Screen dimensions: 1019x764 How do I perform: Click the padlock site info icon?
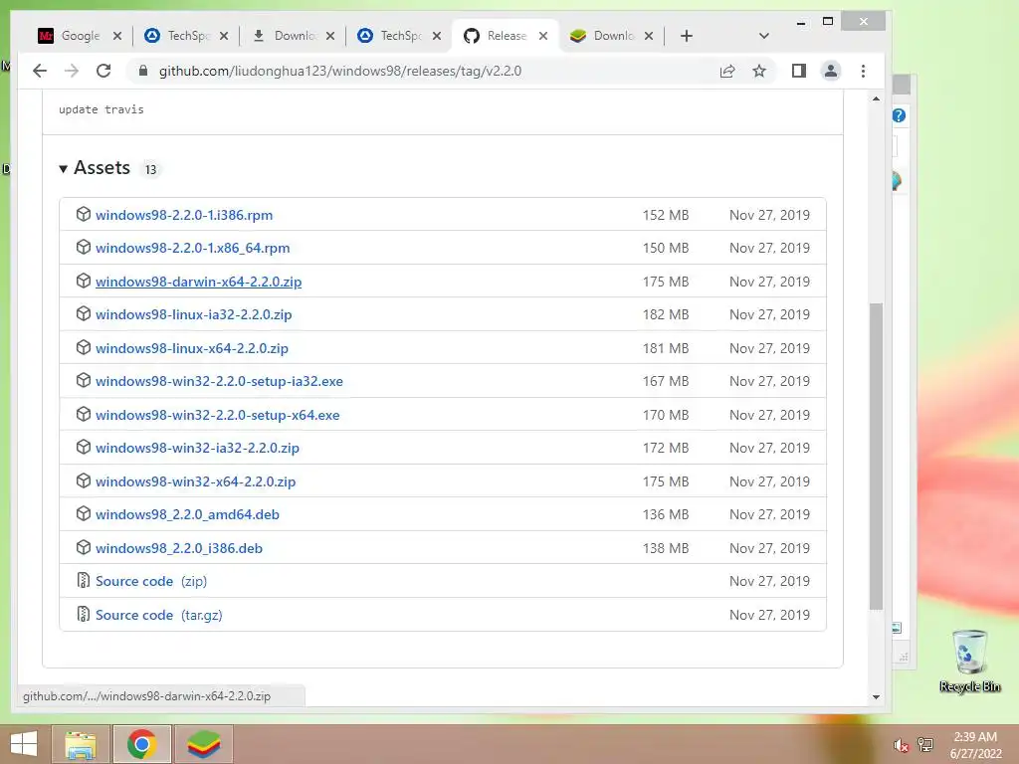[x=143, y=71]
